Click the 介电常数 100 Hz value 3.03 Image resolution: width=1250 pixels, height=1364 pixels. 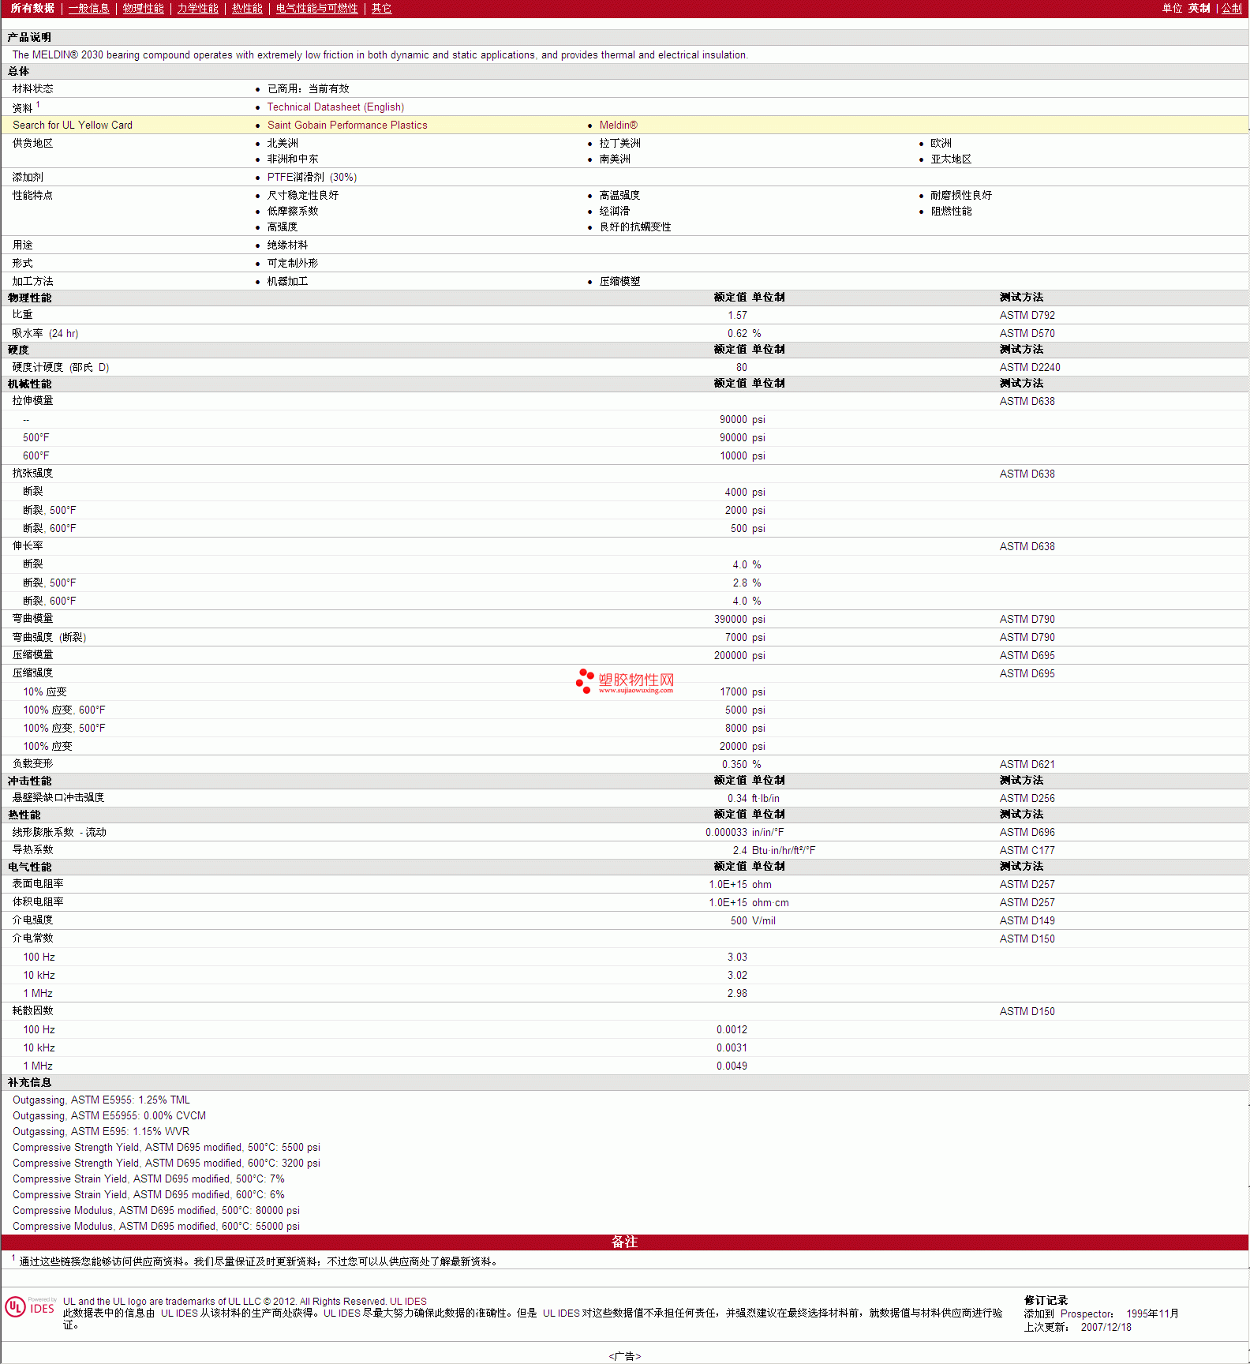coord(737,957)
